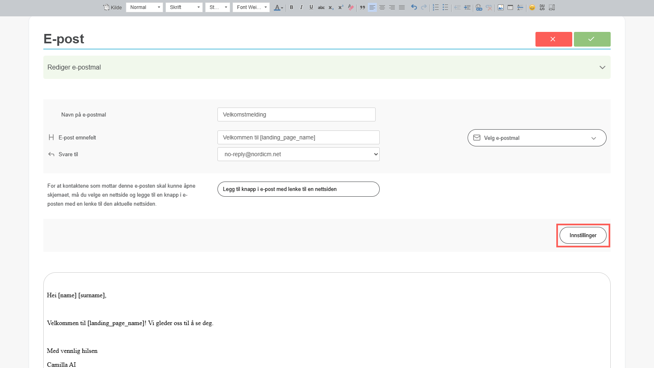
Task: Open the Svare til address dropdown
Action: (298, 154)
